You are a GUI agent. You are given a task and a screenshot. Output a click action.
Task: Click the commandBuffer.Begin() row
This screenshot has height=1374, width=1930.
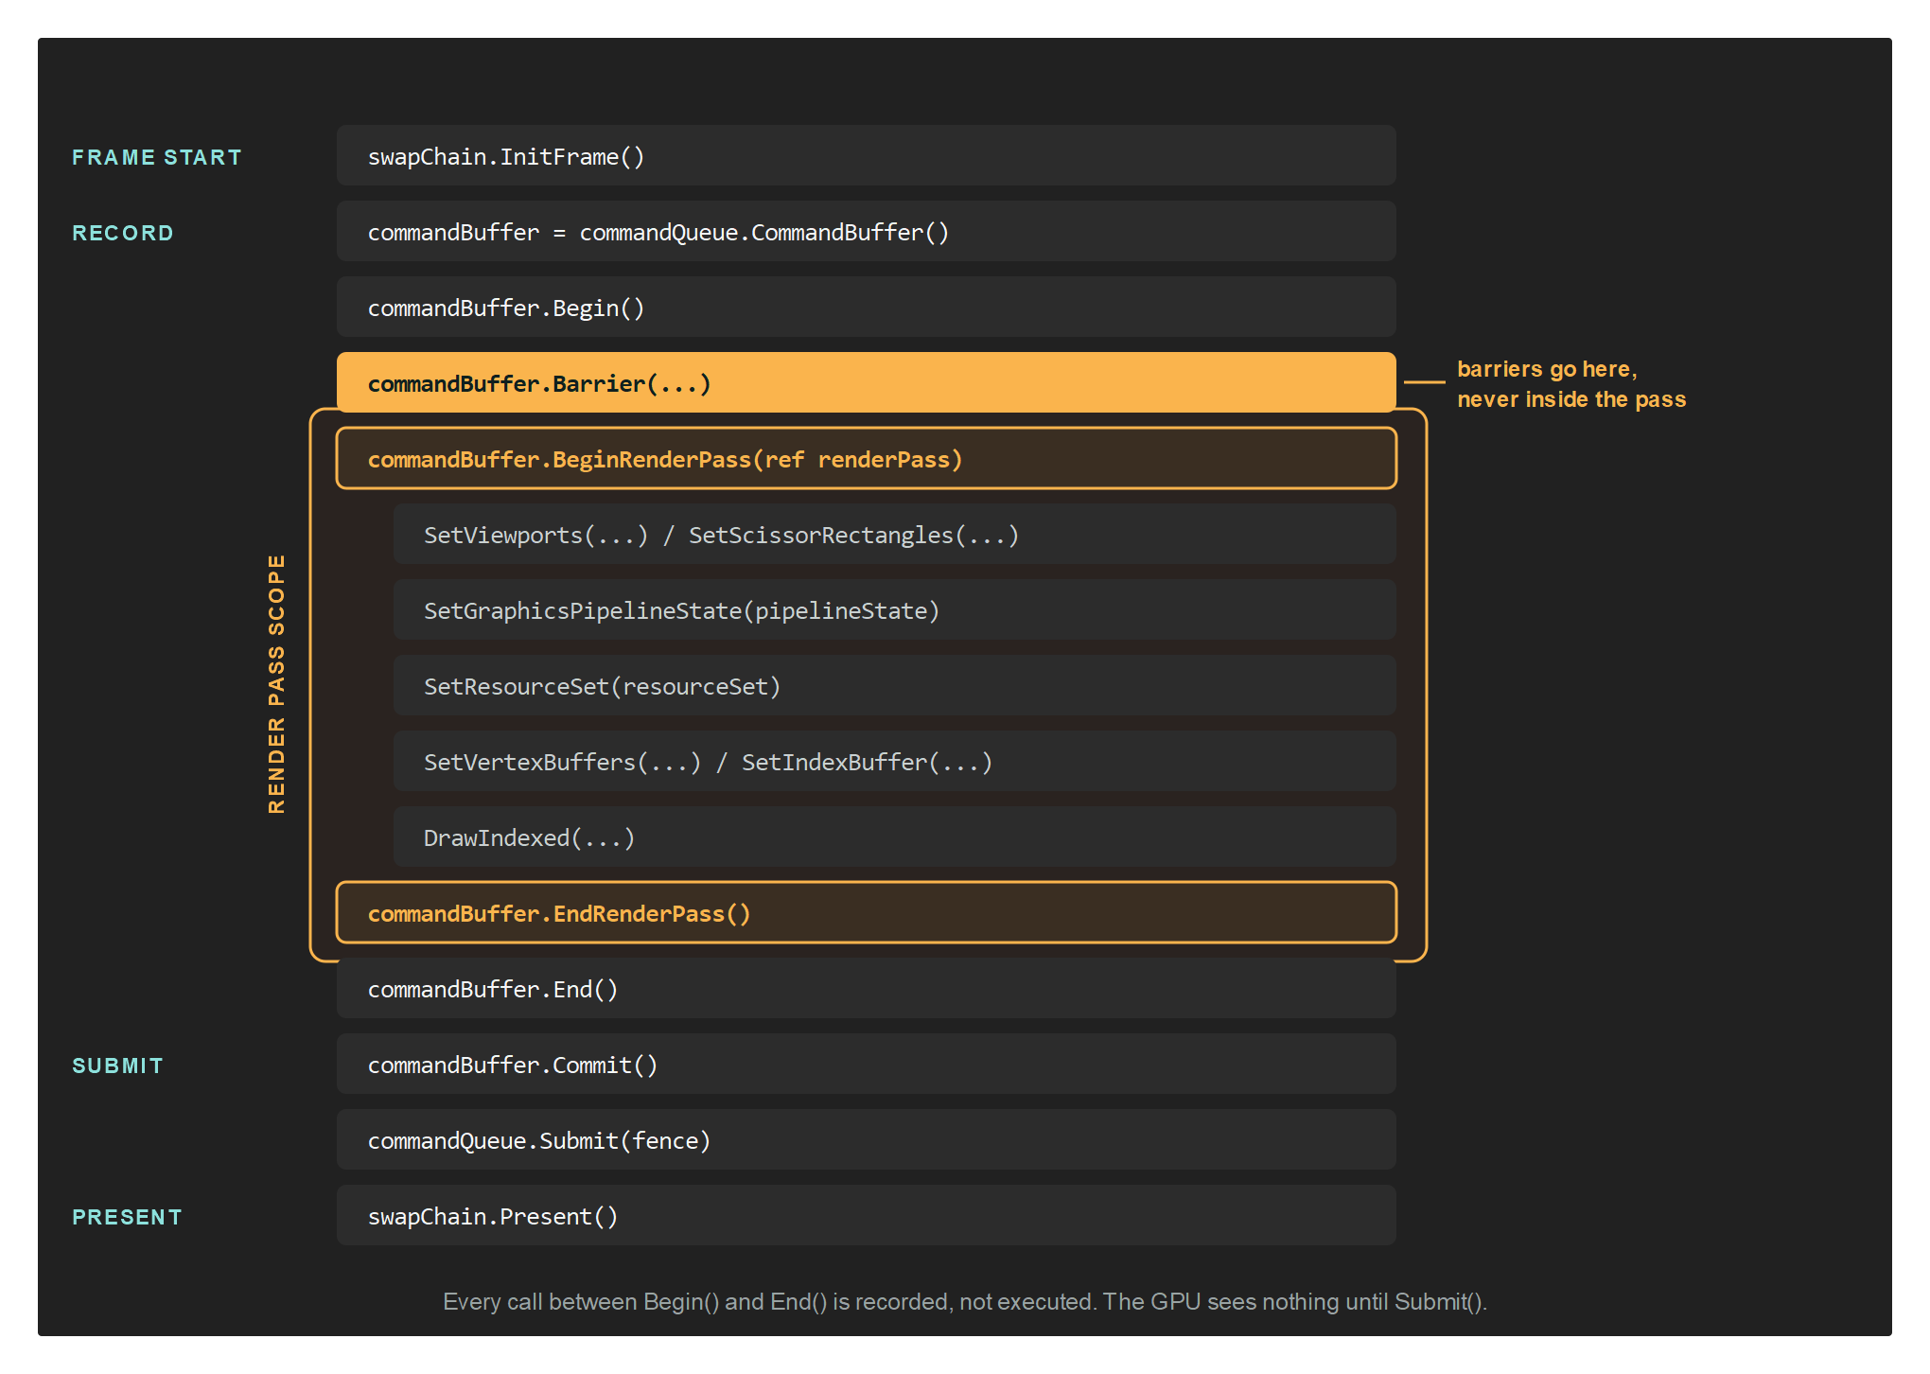[866, 307]
